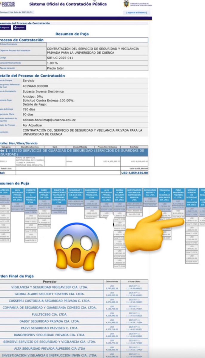Click VIGILANCIA Y SEGURIDAD VIGILAVISEP provider row
The width and height of the screenshot is (205, 358).
pos(74,287)
